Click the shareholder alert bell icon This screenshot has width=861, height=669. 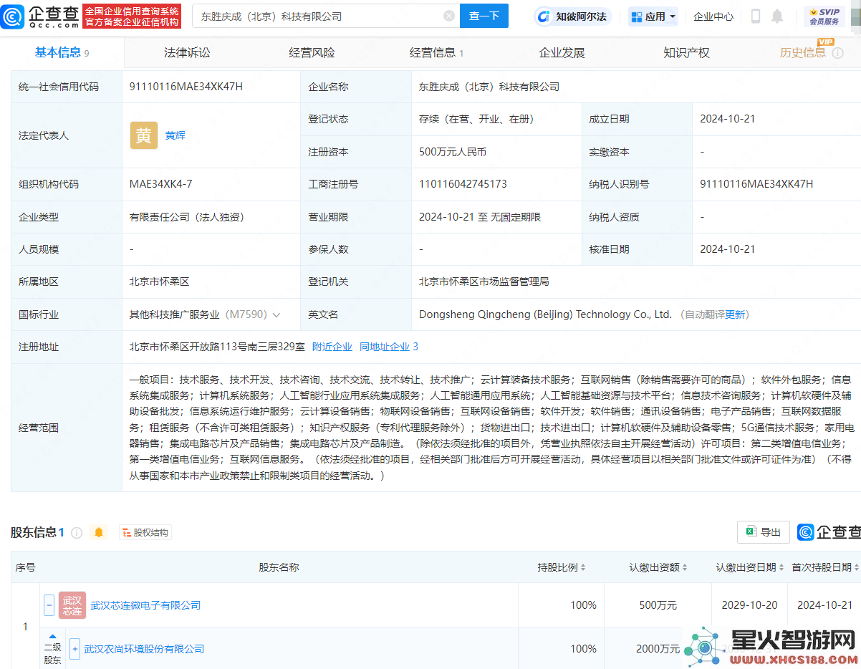tap(99, 533)
